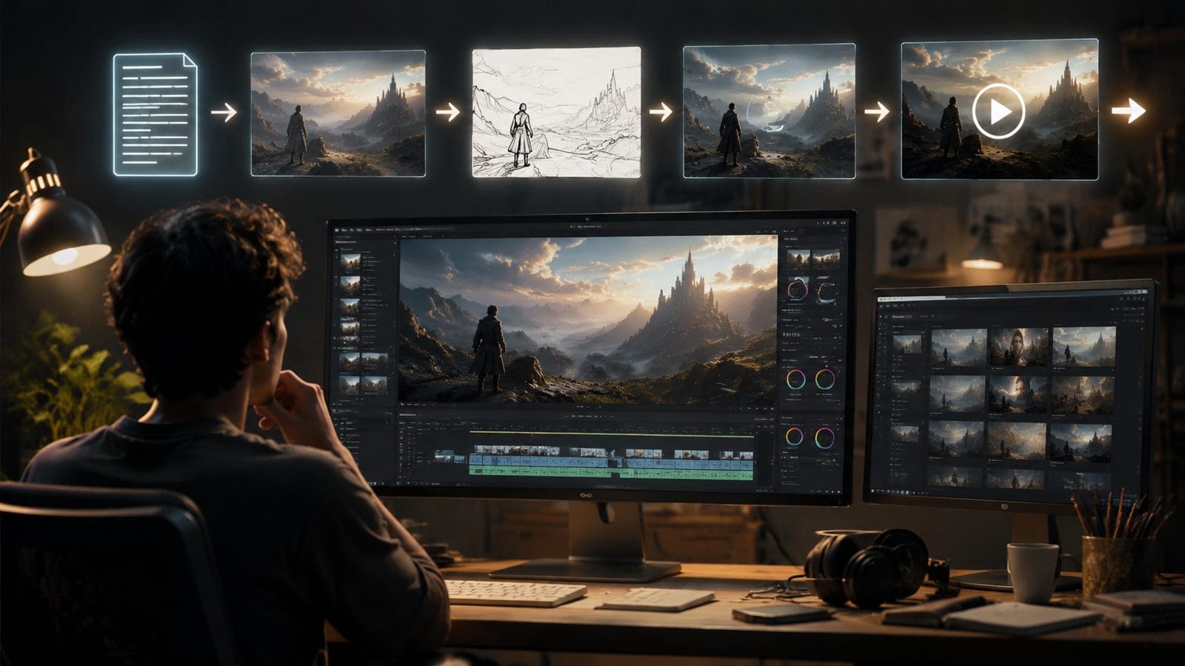Select the long video clip strip in the timeline
The height and width of the screenshot is (666, 1185).
click(516, 450)
